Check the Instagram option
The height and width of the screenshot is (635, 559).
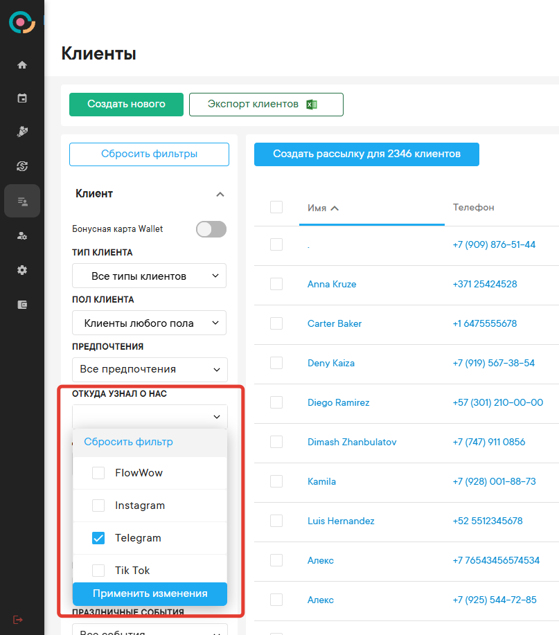click(98, 506)
